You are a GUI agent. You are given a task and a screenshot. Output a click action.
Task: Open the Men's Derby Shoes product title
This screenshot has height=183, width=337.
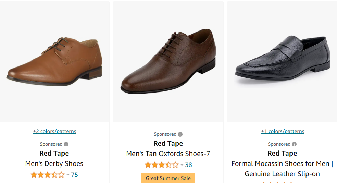tap(54, 163)
